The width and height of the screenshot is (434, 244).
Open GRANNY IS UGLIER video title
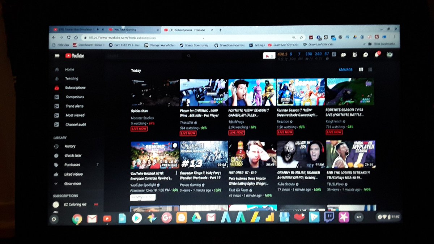click(x=299, y=175)
